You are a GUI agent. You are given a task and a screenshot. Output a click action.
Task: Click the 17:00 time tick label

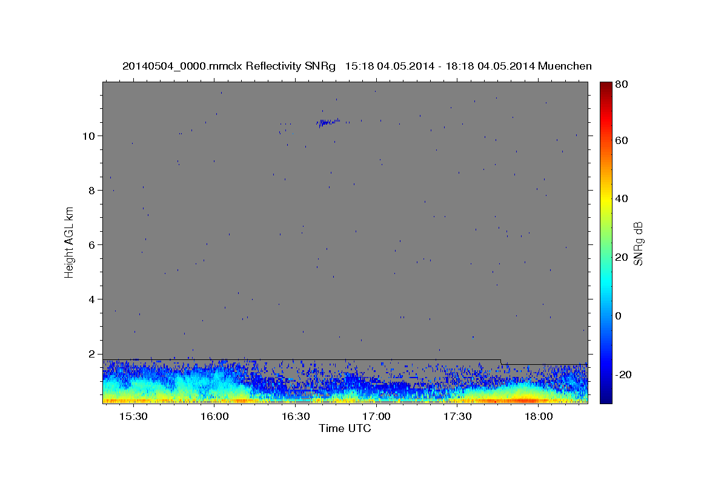376,417
